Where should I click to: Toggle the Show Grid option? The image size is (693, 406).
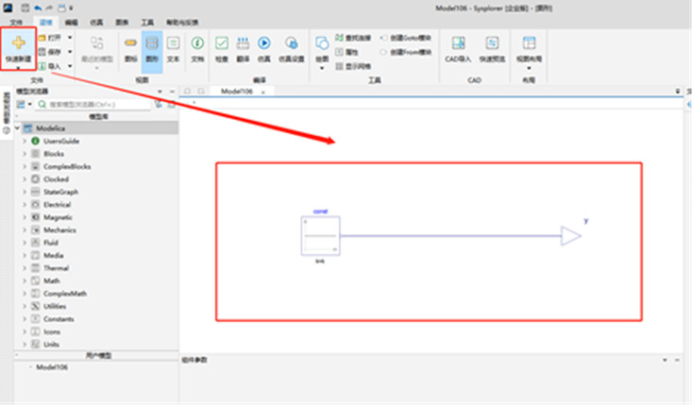pos(353,66)
